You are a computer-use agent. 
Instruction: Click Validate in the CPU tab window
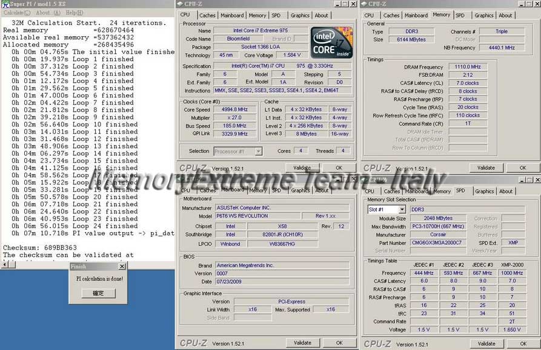302,167
